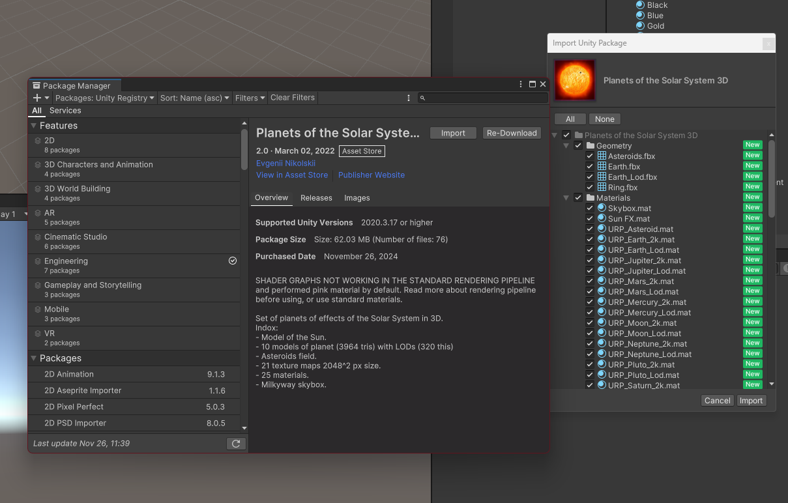Image resolution: width=788 pixels, height=503 pixels.
Task: Click the search magnifier in Package Manager
Action: click(x=423, y=98)
